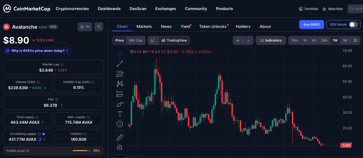Screen dimensions: 363x158
Task: Select the brush drawing tool
Action: click(x=120, y=104)
